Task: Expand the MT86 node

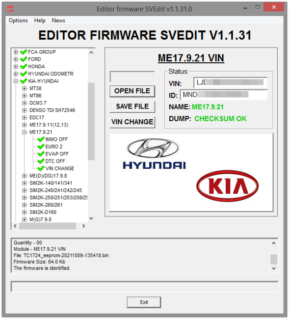Action: coord(24,96)
